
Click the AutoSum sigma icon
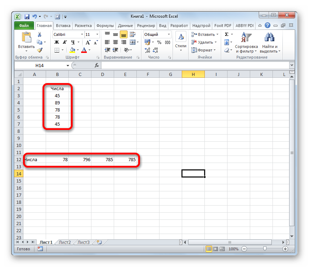point(226,34)
